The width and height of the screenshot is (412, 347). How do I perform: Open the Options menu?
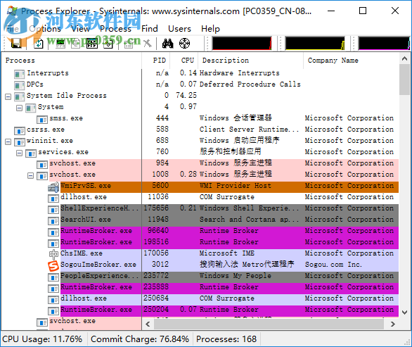45,29
